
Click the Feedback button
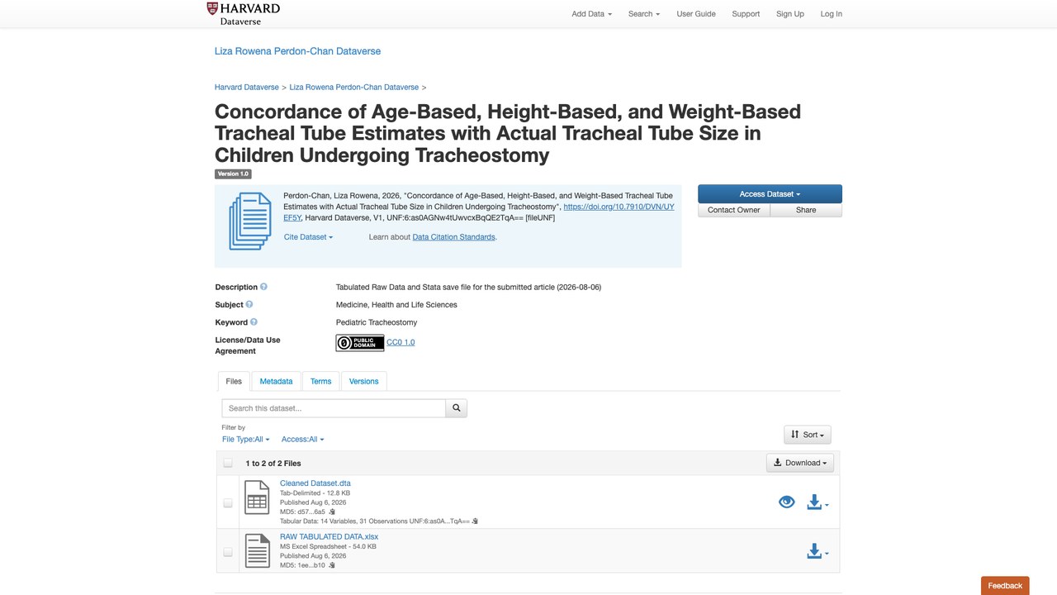pyautogui.click(x=1005, y=586)
